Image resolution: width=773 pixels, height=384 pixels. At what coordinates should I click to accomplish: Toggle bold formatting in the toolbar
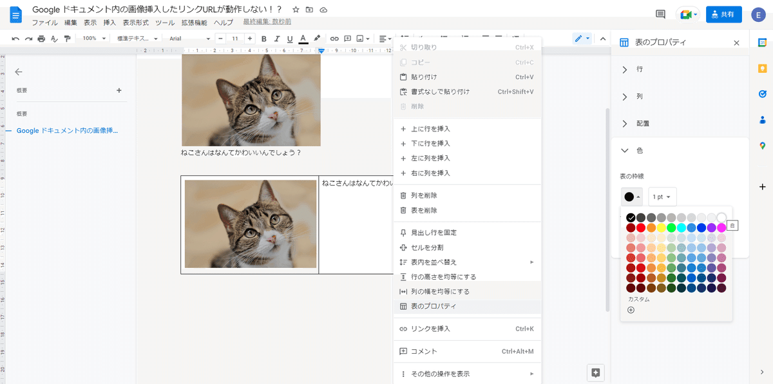pyautogui.click(x=263, y=38)
